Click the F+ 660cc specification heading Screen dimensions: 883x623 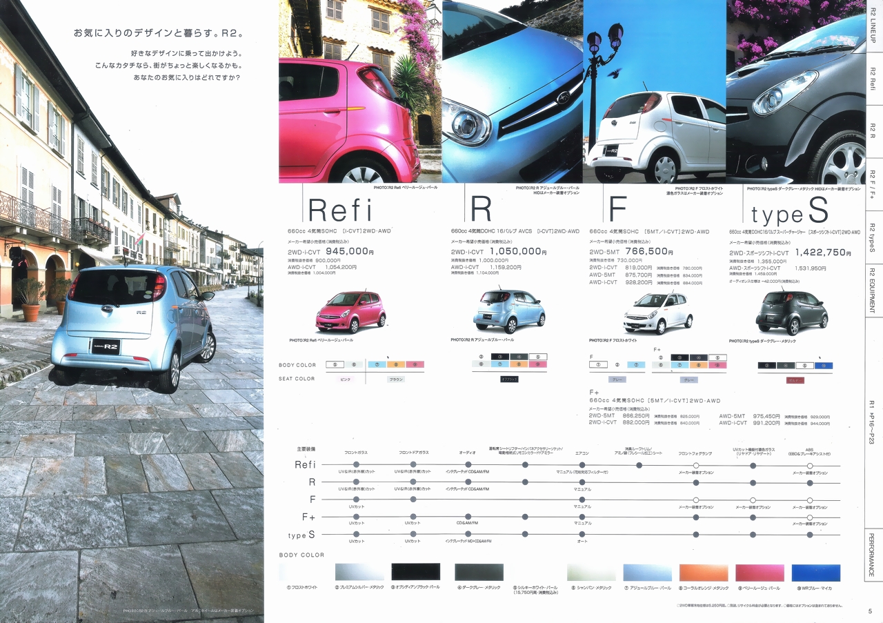point(654,401)
